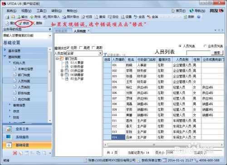The width and height of the screenshot is (227, 165).
Task: Open the 转到(G) menu
Action: [x=56, y=11]
